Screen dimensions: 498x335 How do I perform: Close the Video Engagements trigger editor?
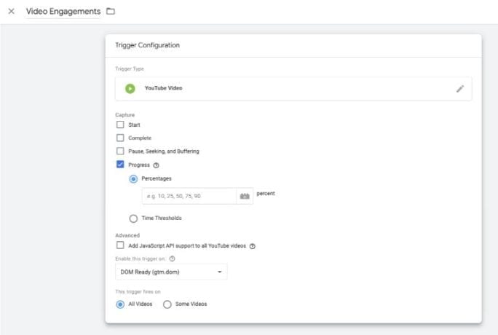(12, 12)
